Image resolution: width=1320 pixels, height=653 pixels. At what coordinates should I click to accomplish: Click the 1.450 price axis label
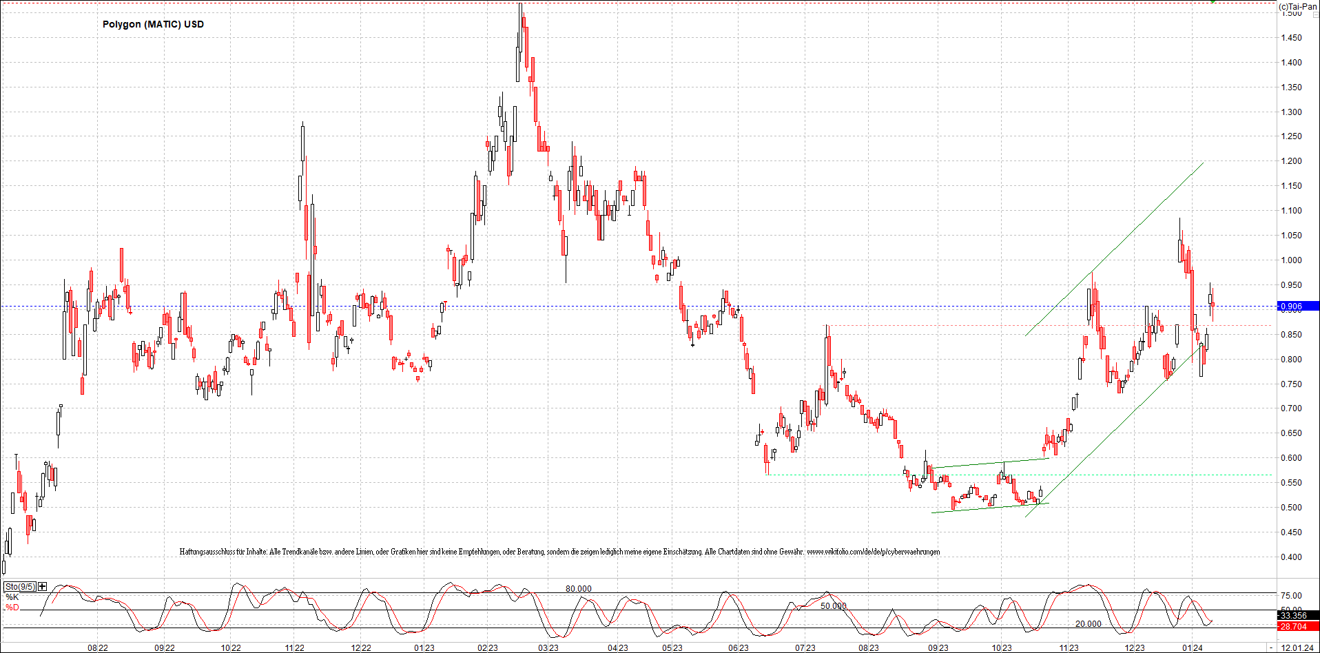coord(1291,38)
